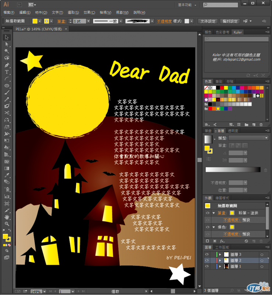
Task: Open Adobe Bridge from the Br icon
Action: 20,4
